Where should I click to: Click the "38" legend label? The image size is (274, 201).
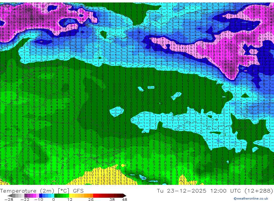coord(112,200)
